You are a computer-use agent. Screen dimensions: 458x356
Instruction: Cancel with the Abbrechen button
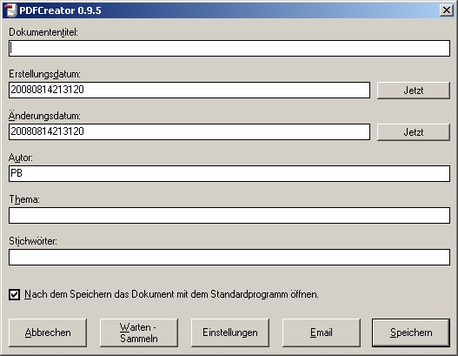pyautogui.click(x=48, y=332)
